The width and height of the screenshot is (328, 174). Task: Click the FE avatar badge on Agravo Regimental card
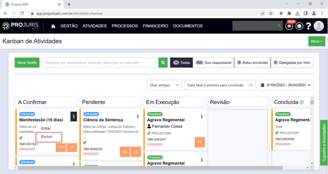[x=200, y=142]
